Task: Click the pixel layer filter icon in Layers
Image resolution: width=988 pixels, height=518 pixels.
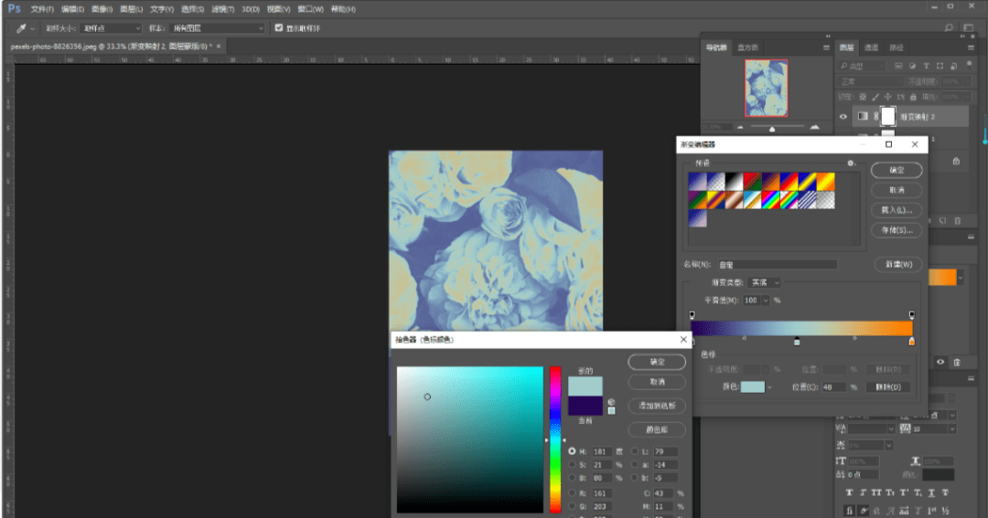Action: click(x=898, y=66)
